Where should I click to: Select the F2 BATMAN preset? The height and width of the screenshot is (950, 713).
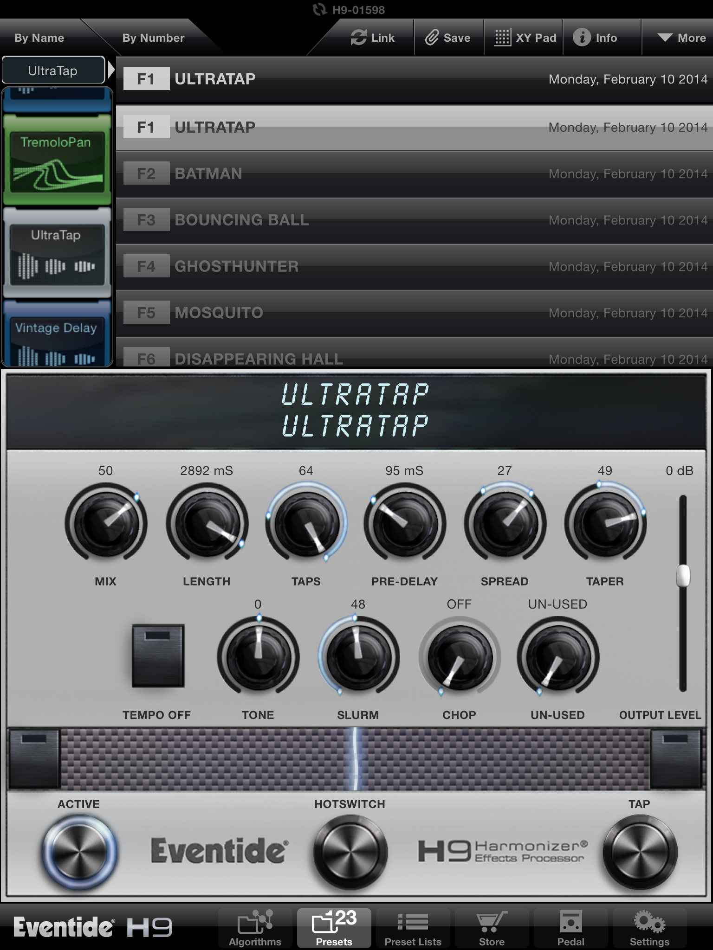tap(414, 173)
